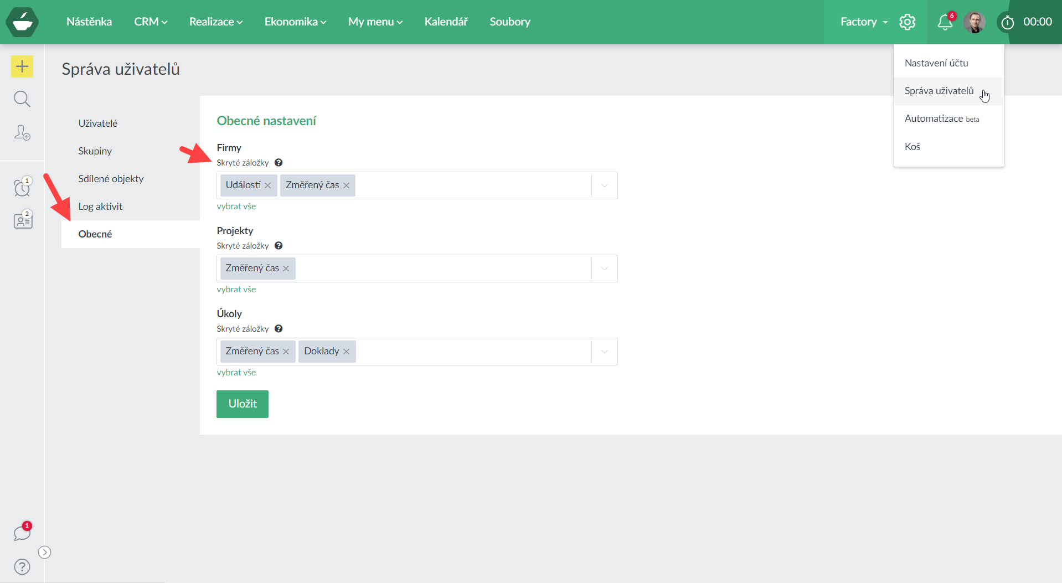
Task: Click vybrat vše link under Projekty
Action: (236, 290)
